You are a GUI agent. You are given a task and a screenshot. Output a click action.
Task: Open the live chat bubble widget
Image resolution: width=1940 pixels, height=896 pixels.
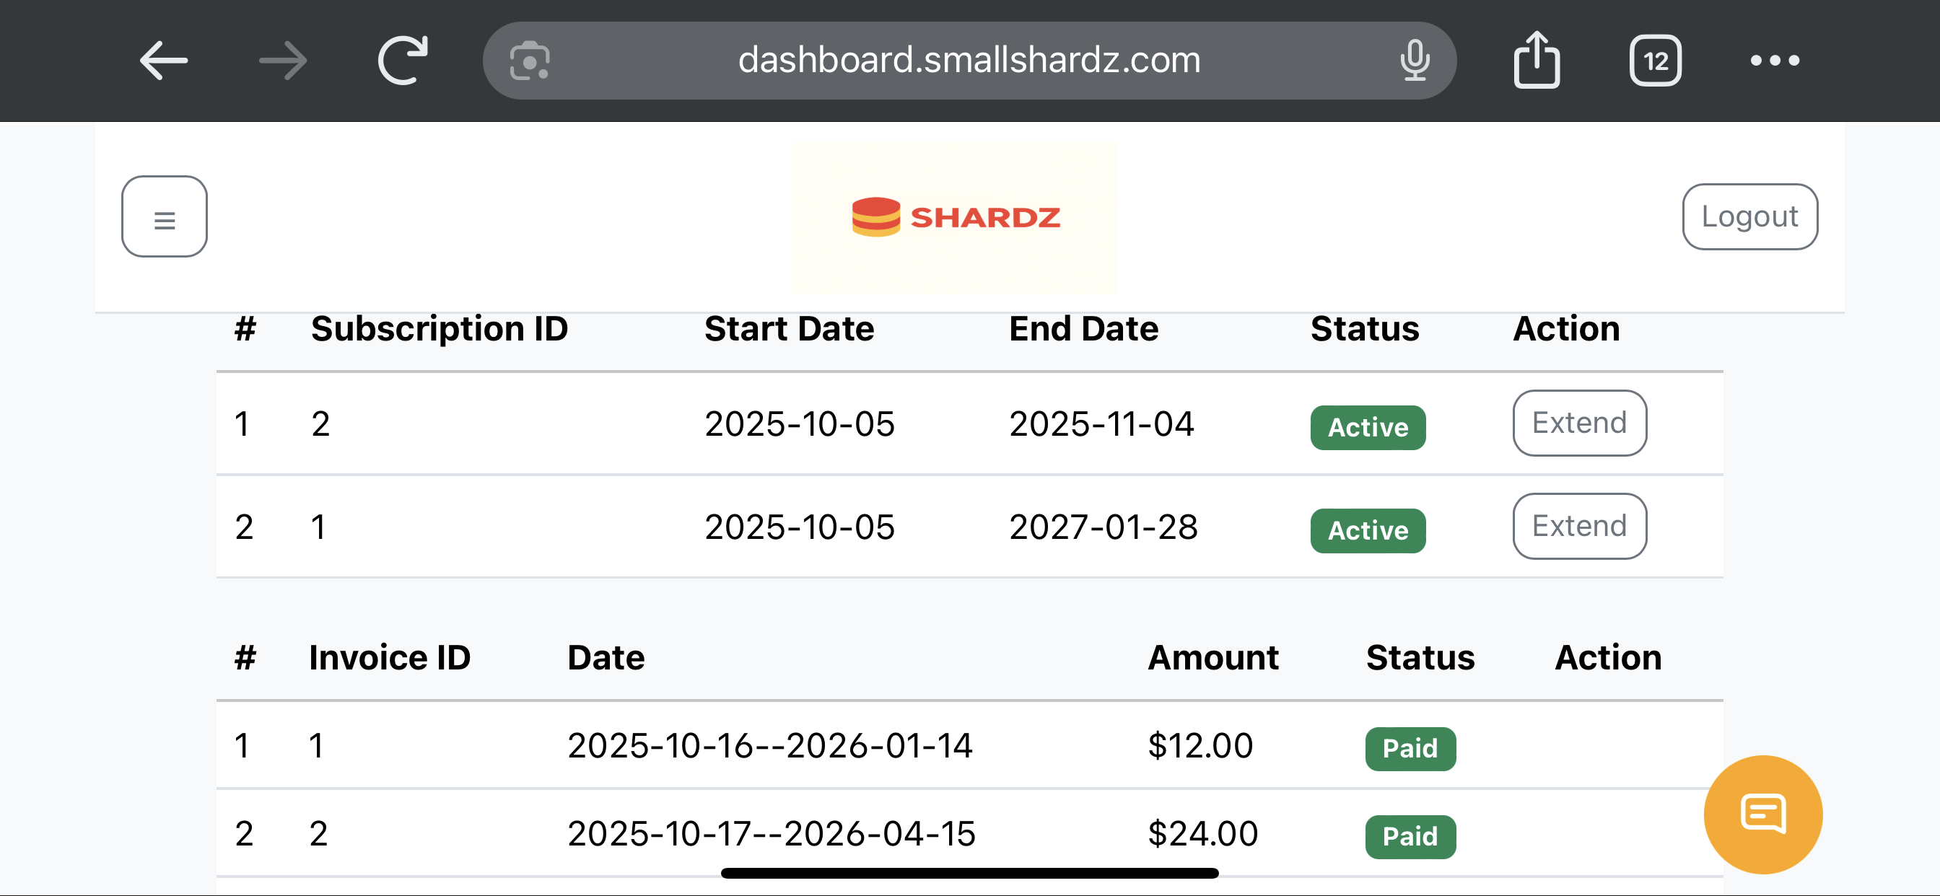[x=1763, y=814]
